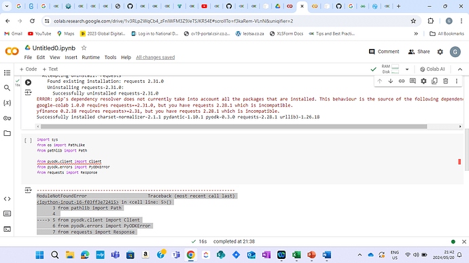Viewport: 469px width, 263px height.
Task: Open the command palette icon
Action: [x=7, y=213]
